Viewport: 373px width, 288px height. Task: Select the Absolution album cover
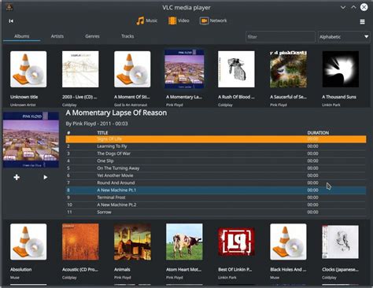click(x=28, y=242)
